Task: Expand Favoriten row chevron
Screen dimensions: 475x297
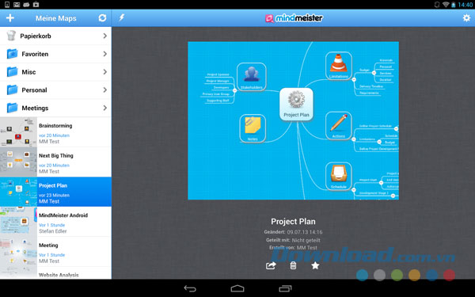Action: [x=104, y=54]
